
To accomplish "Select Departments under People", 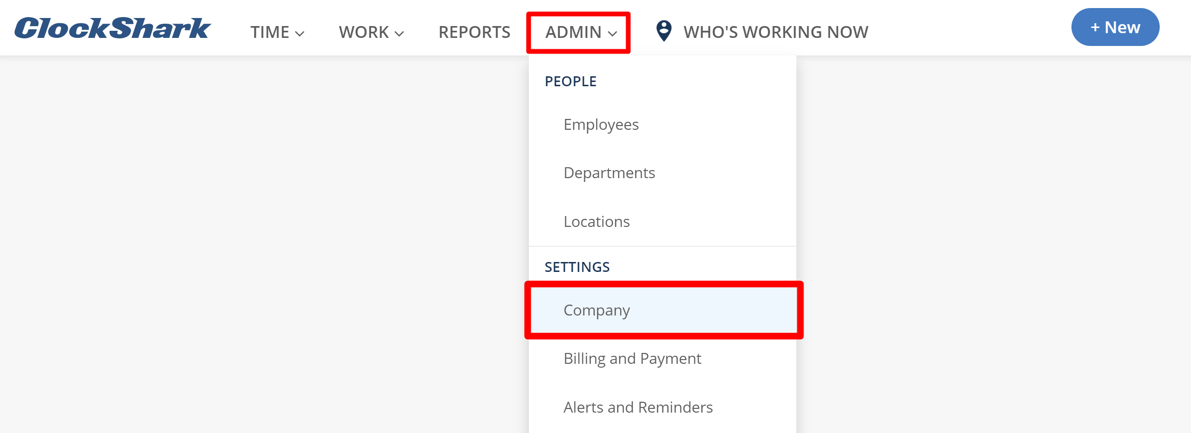I will 609,173.
